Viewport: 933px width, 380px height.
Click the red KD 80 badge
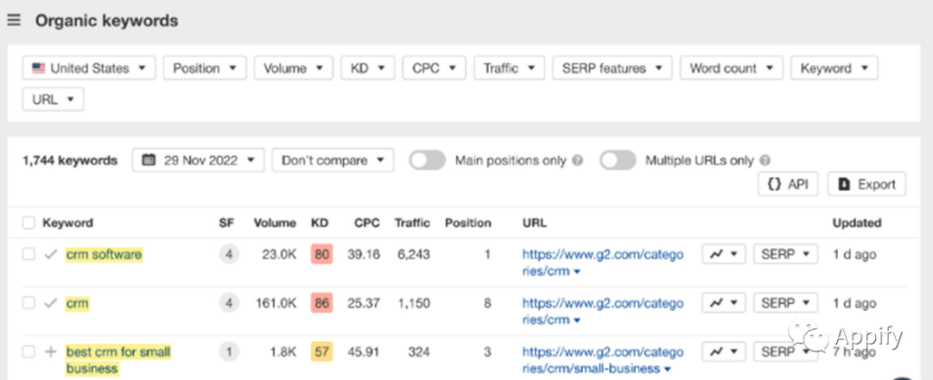click(321, 255)
